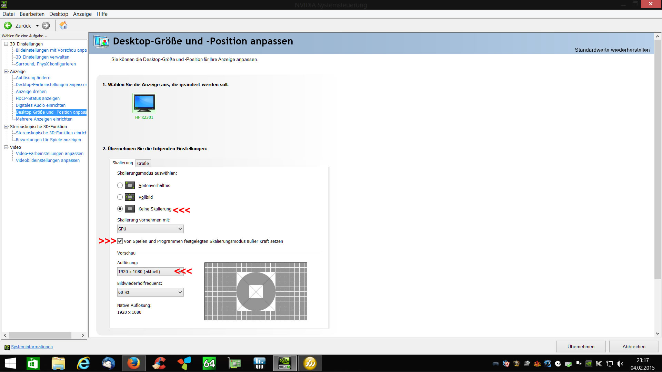
Task: Click the NVIDIA tray icon
Action: (x=589, y=364)
